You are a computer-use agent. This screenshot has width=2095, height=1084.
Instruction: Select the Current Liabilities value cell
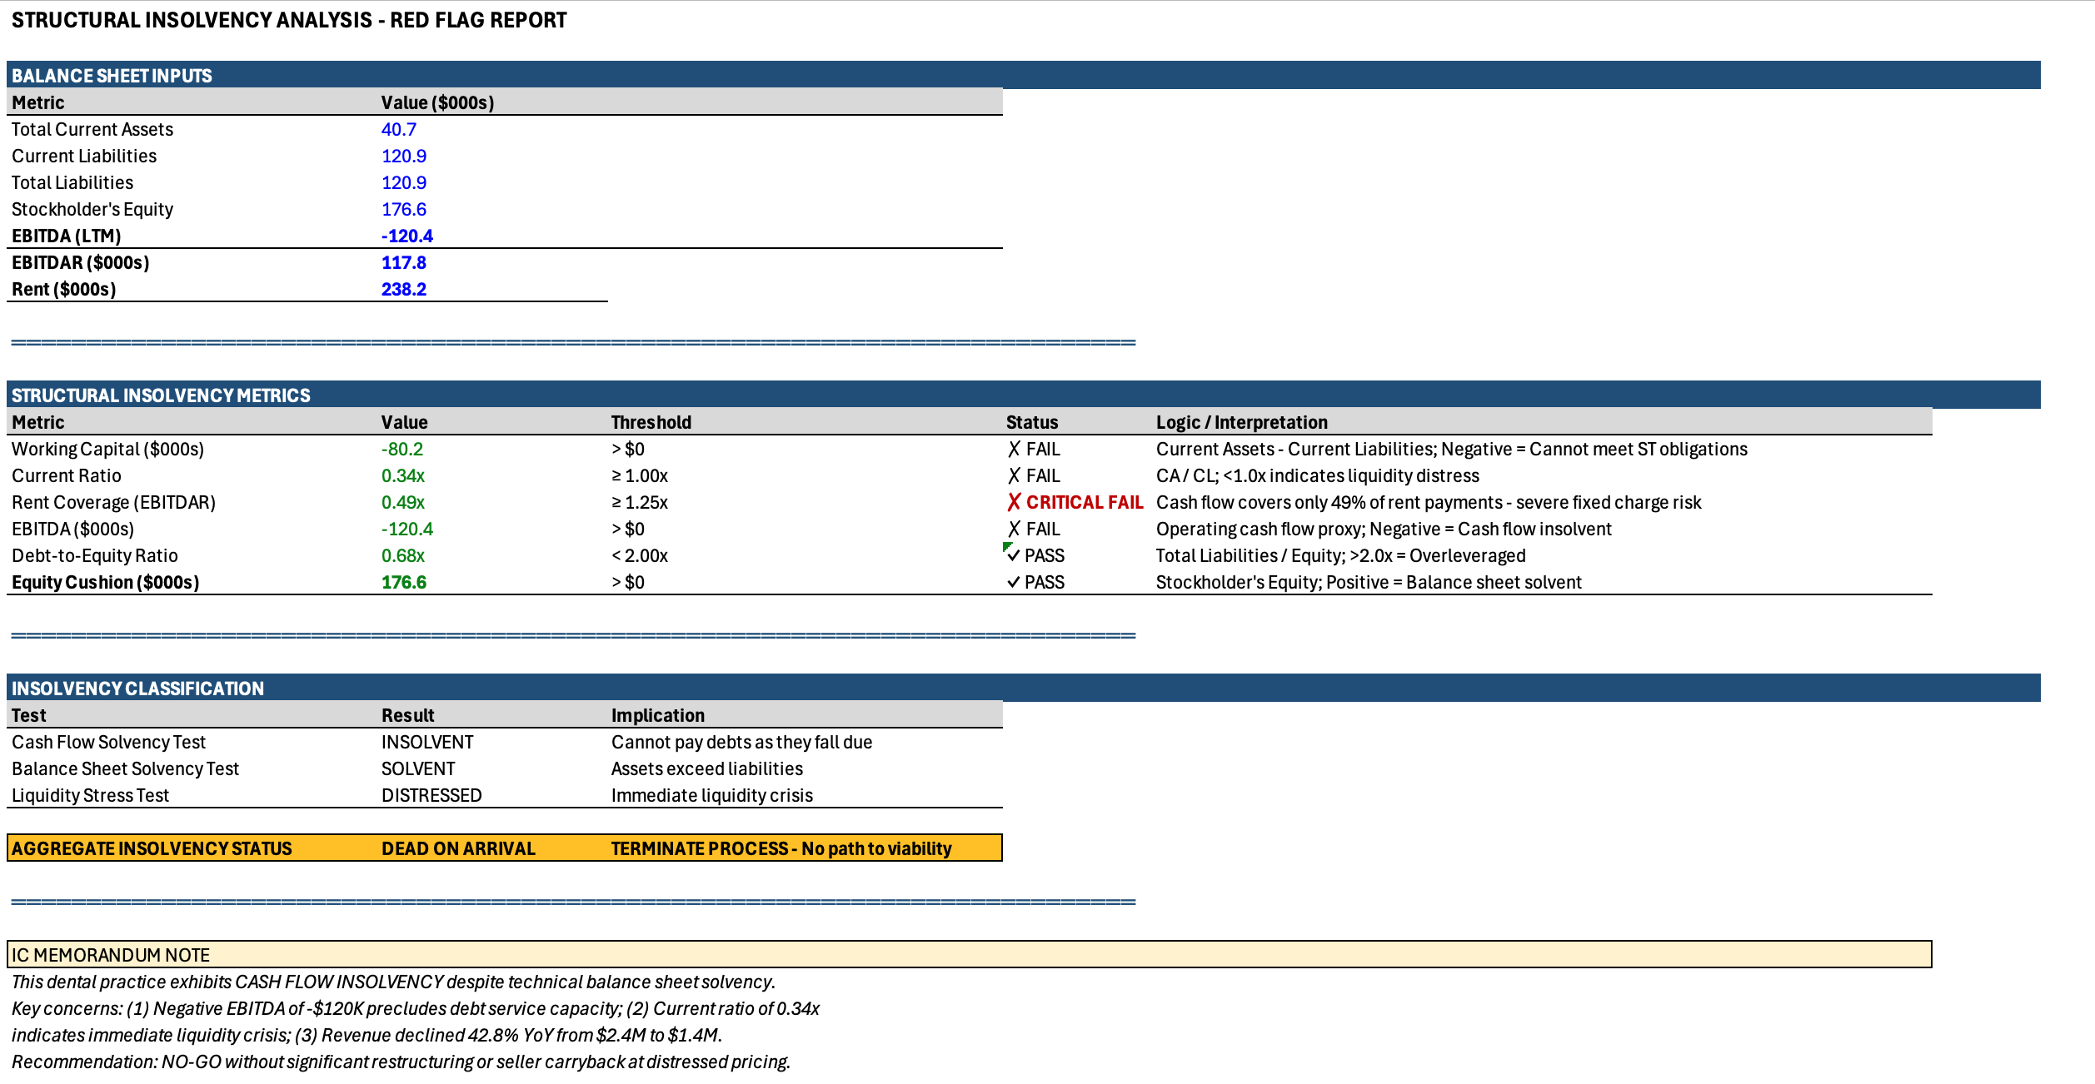404,157
